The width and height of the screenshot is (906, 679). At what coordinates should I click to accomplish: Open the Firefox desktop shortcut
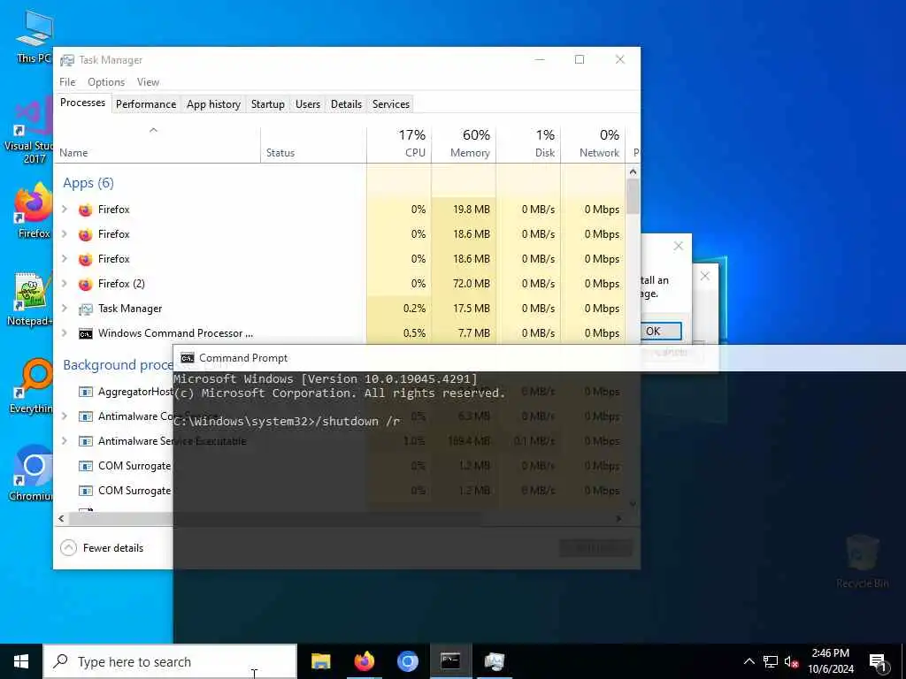coord(33,210)
